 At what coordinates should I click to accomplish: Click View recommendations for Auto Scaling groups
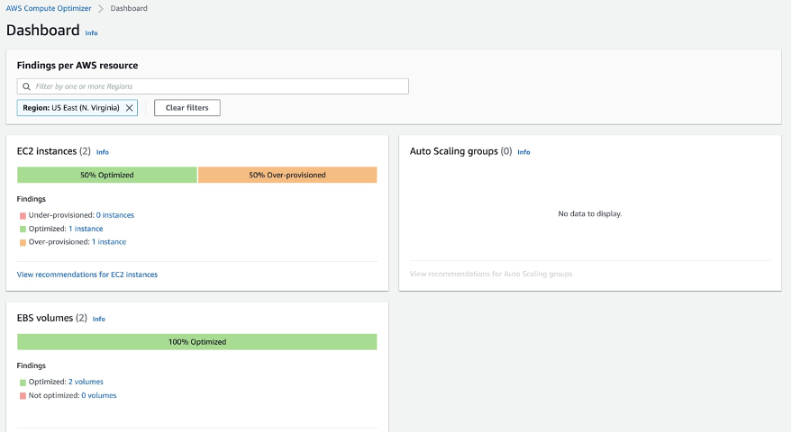pos(491,274)
